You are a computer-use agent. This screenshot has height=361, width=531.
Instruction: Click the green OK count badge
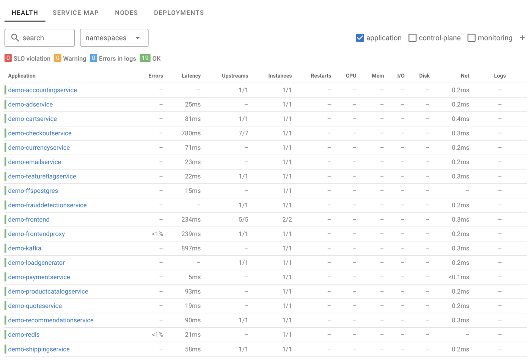click(145, 58)
